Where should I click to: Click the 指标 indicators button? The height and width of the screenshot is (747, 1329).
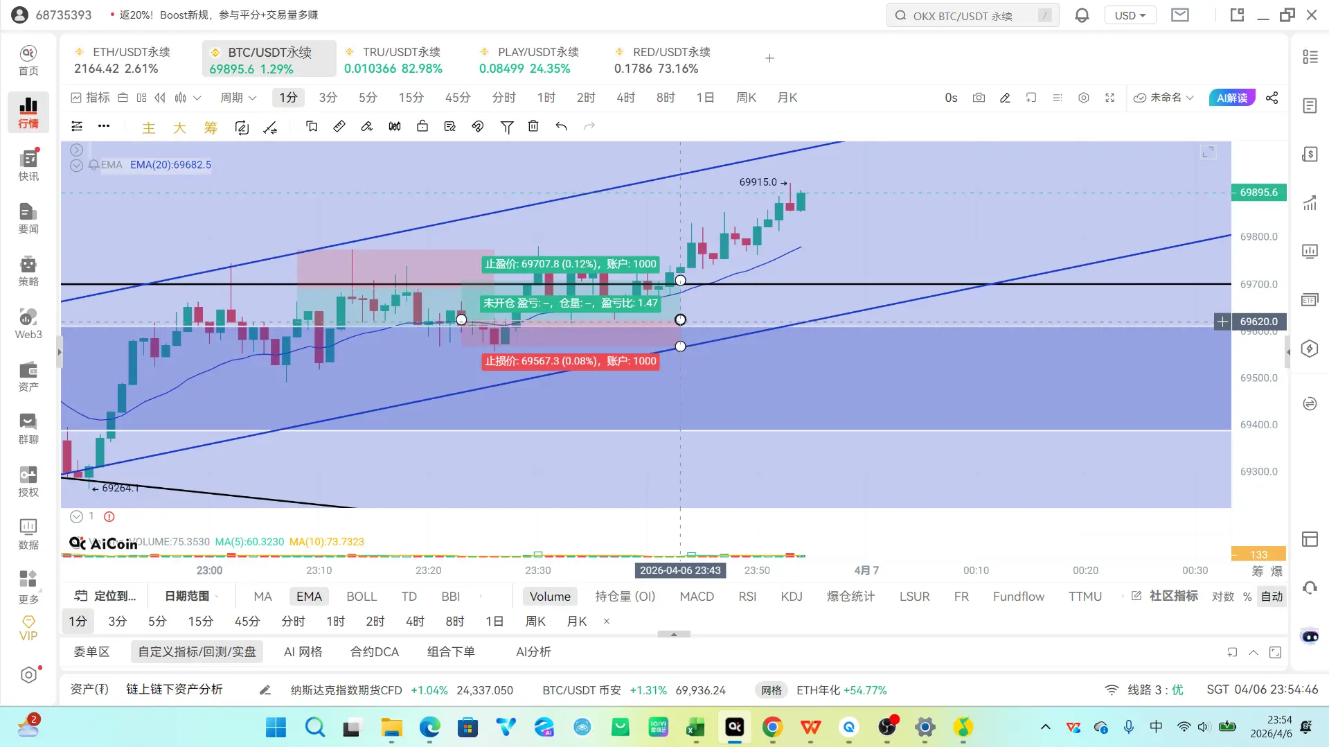pyautogui.click(x=91, y=98)
